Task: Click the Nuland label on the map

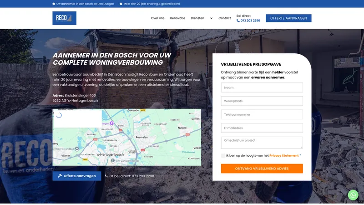Action: point(182,128)
